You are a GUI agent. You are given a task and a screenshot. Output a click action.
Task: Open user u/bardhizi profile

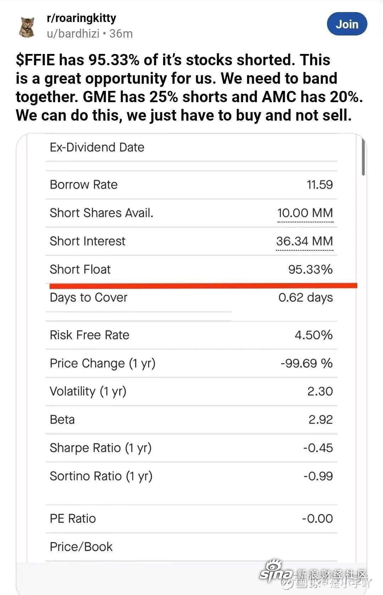tap(73, 33)
